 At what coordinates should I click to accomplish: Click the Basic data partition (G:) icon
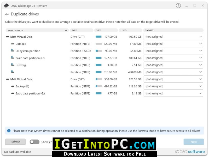point(13,93)
